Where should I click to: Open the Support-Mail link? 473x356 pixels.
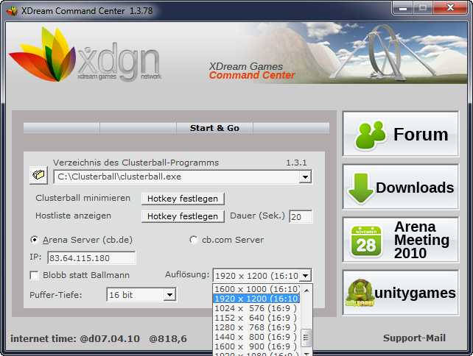414,338
